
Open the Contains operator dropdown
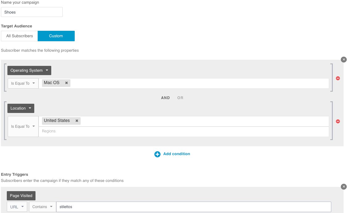click(x=42, y=207)
